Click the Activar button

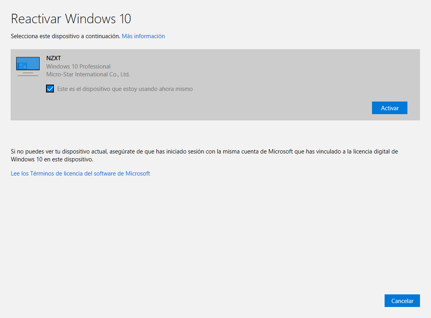pyautogui.click(x=389, y=108)
